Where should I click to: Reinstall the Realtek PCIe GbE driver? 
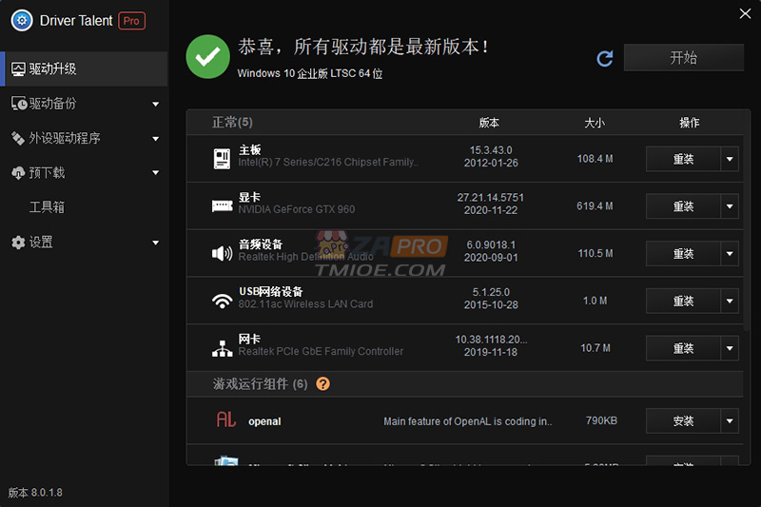(683, 348)
